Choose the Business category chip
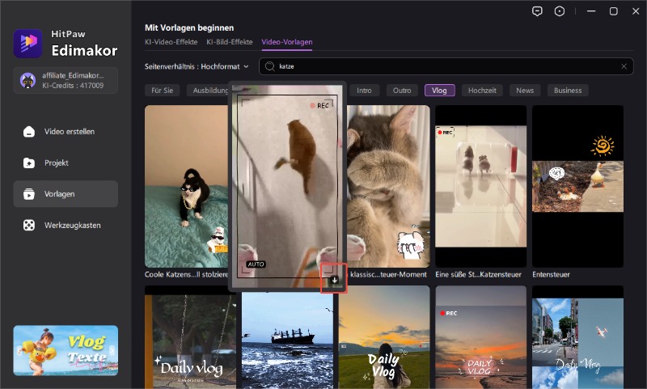The height and width of the screenshot is (389, 647). pos(567,90)
